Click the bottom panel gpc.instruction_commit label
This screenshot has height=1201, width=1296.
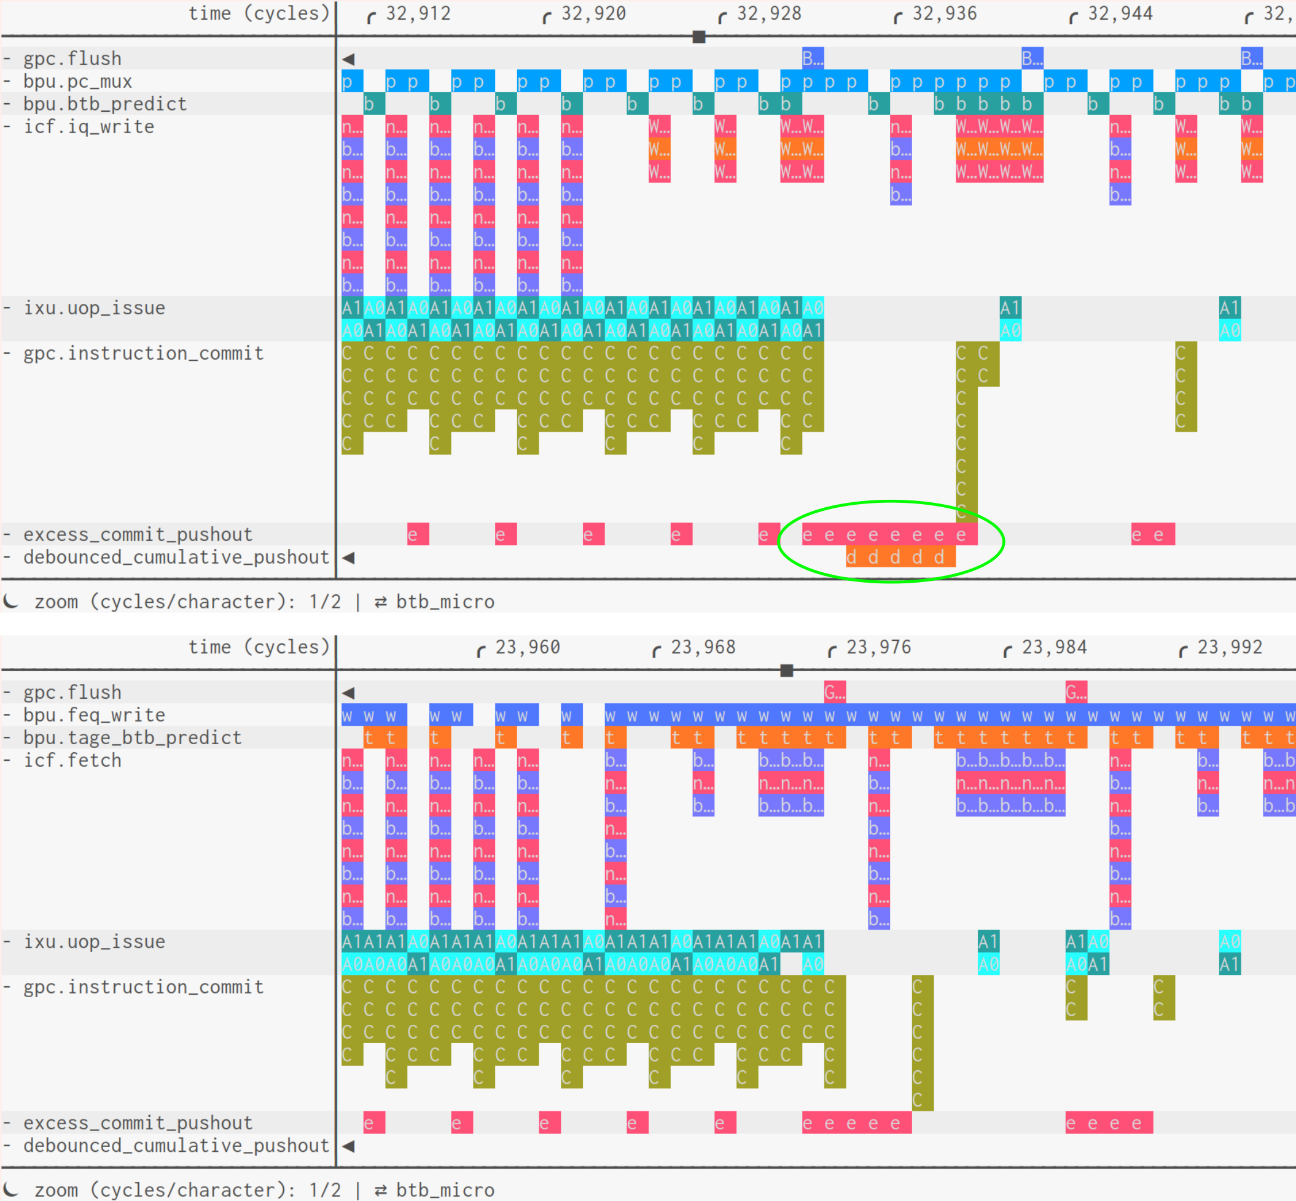(x=144, y=987)
